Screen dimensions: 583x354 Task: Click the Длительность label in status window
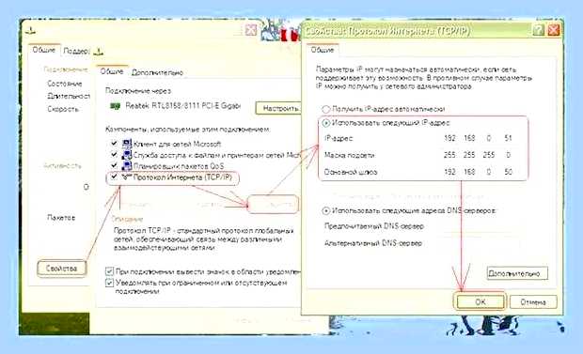(x=69, y=96)
